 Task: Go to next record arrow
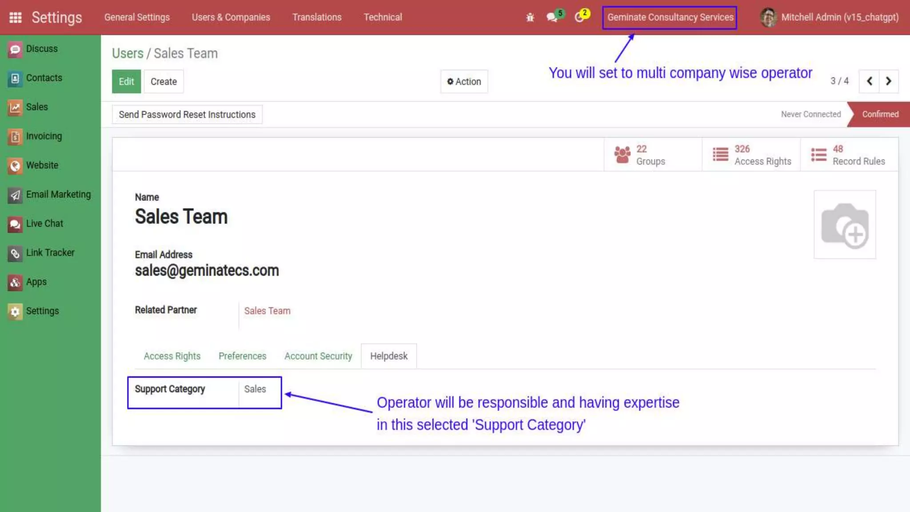coord(888,81)
